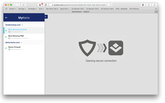The image size is (165, 103).
Task: Click the my.kerio.com address field
Action: (x=81, y=5)
